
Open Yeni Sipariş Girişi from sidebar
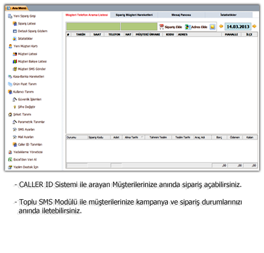[22, 16]
